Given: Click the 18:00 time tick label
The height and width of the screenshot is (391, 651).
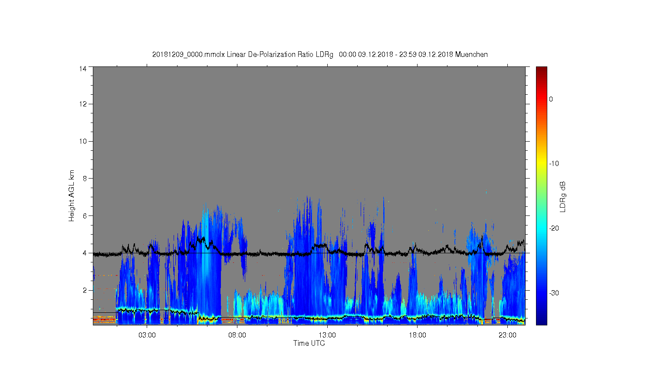Looking at the screenshot, I should 417,335.
